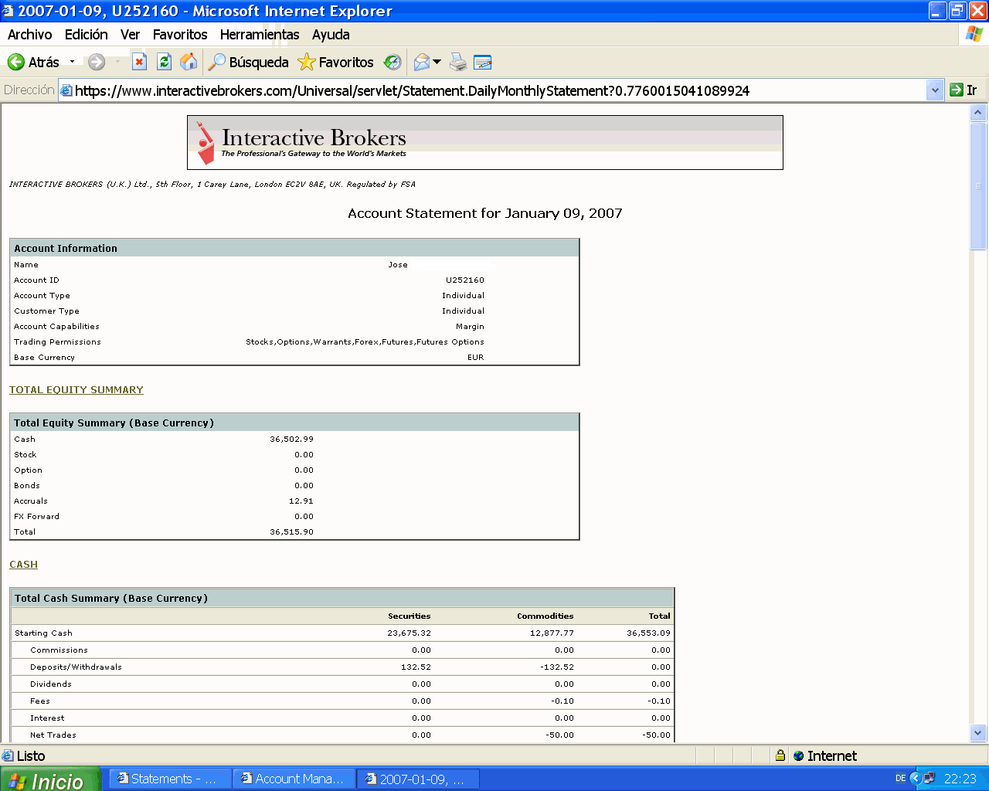
Task: Click the History icon in toolbar
Action: point(393,62)
